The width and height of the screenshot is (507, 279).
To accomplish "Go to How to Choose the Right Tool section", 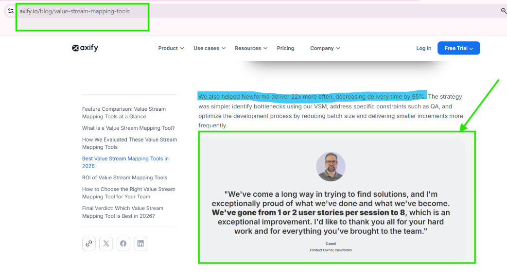I will 129,192.
